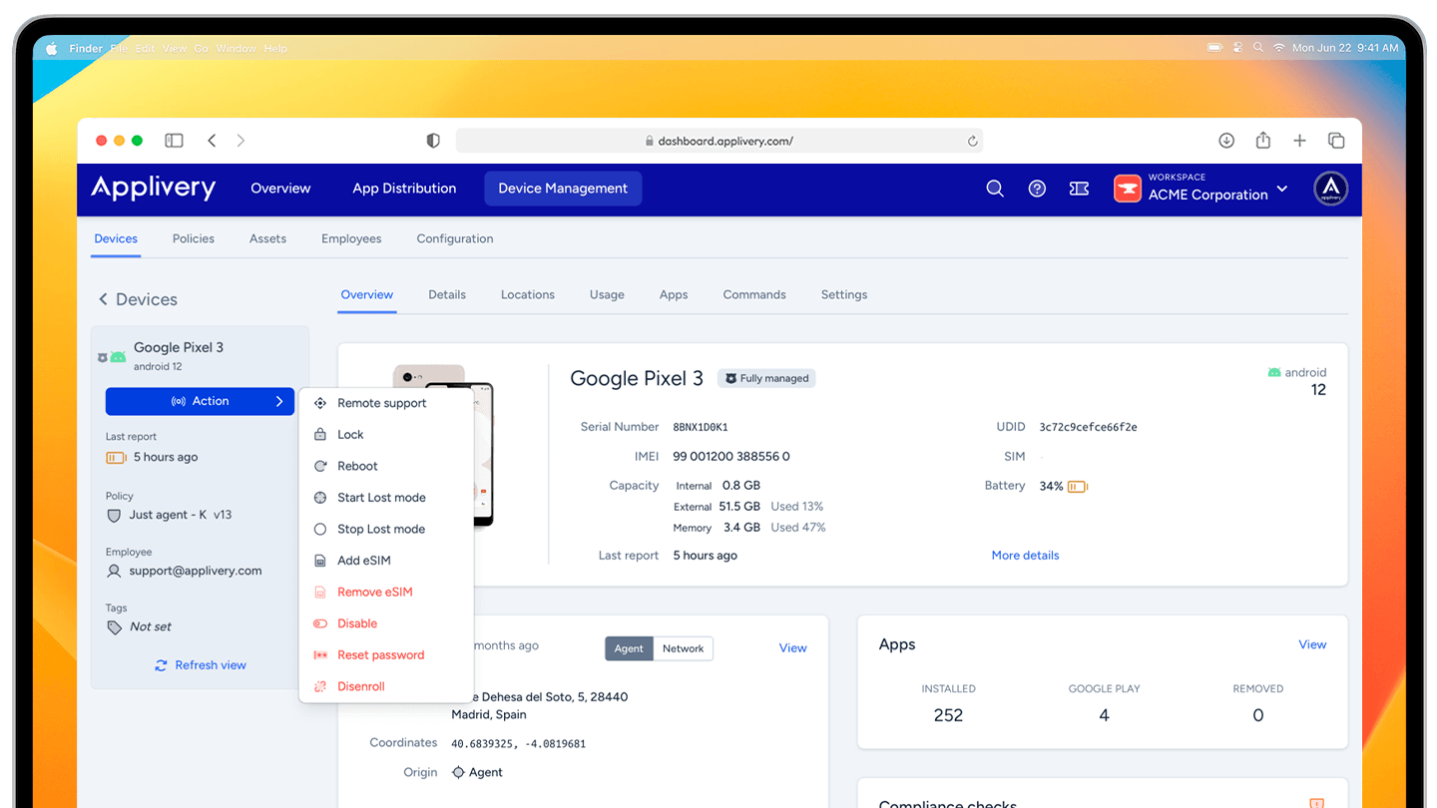Click the support@applivery.com employee link
Screen dimensions: 1437x808
pyautogui.click(x=196, y=572)
